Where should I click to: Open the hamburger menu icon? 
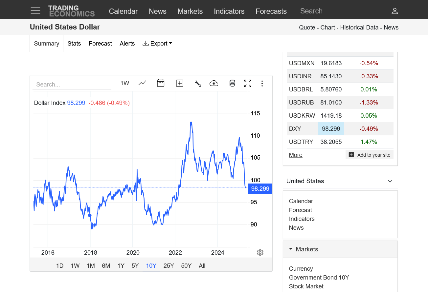(35, 11)
